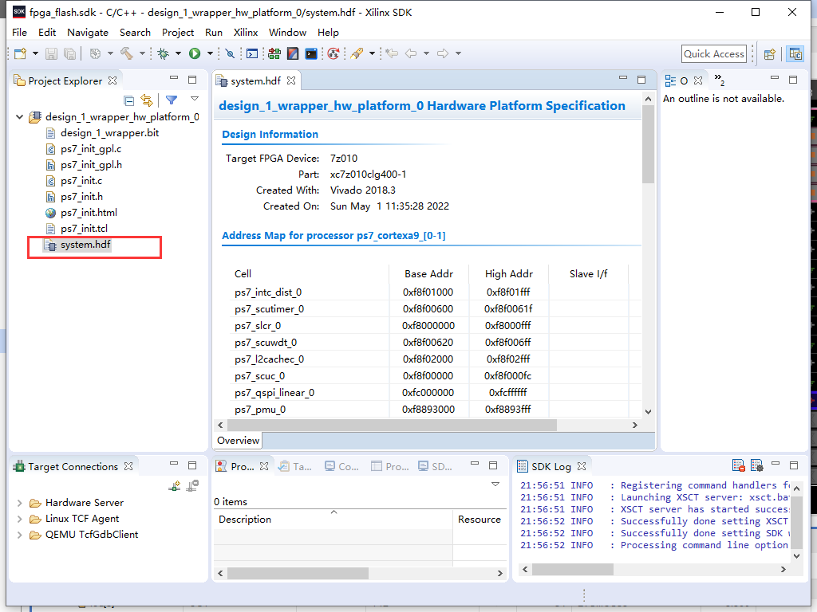
Task: Open the Debug dropdown arrow
Action: [x=178, y=53]
